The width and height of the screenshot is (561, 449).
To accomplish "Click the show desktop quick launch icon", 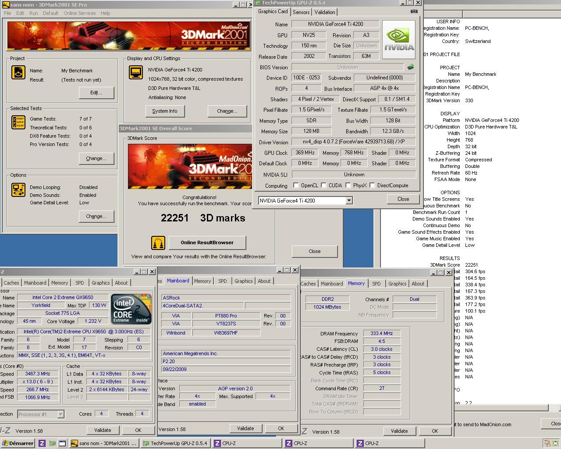I will click(x=62, y=443).
